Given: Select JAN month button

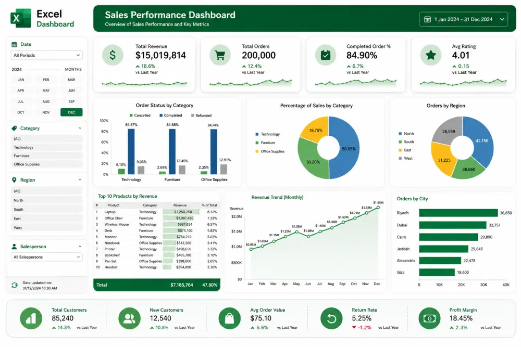Looking at the screenshot, I should (21, 80).
